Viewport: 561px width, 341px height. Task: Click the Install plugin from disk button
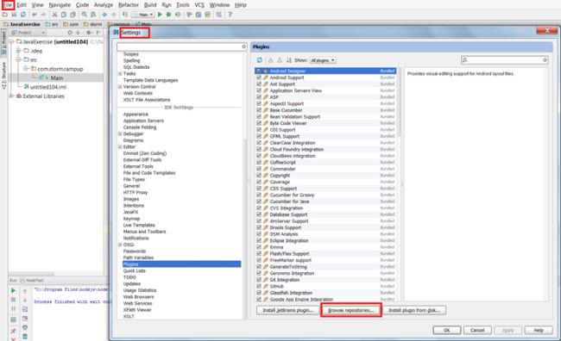pos(414,310)
